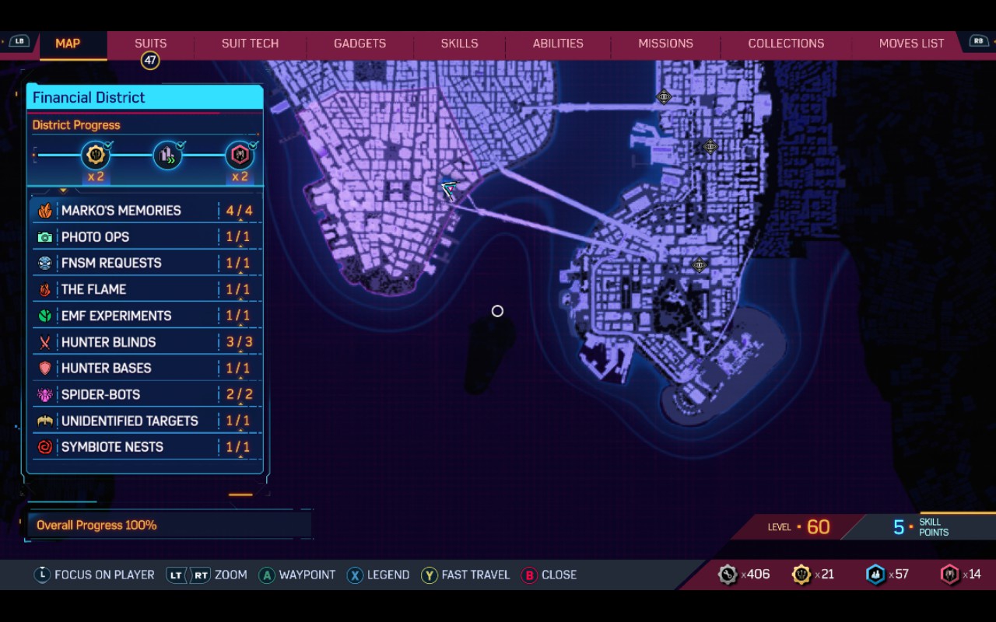The width and height of the screenshot is (996, 622).
Task: Click the FNSM Requests icon
Action: pyautogui.click(x=45, y=264)
